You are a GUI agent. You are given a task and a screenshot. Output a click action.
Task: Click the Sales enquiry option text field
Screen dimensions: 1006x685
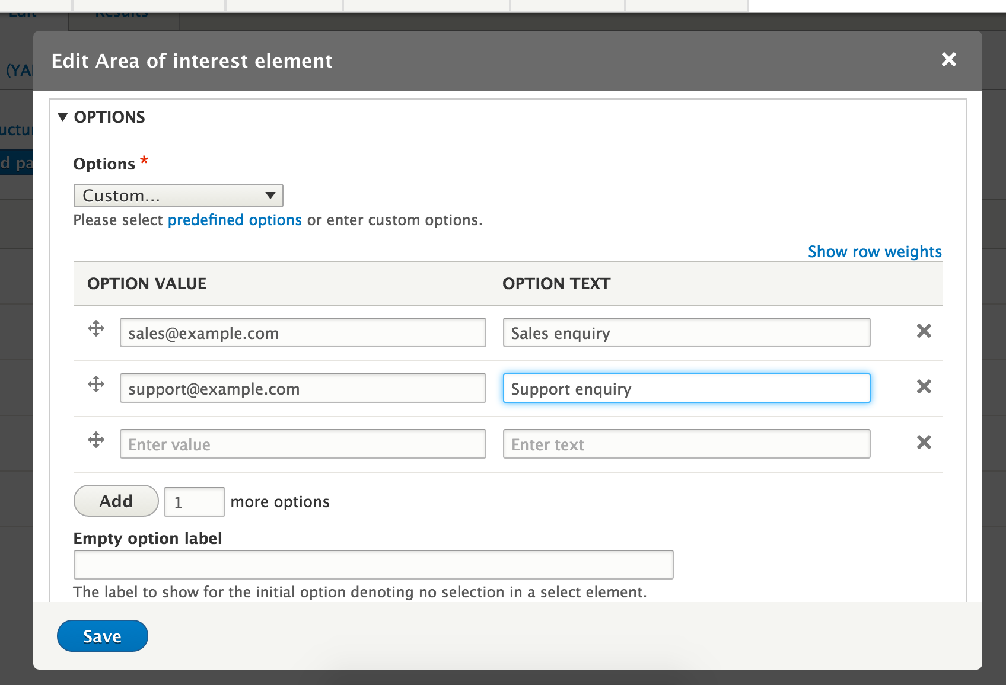click(x=686, y=332)
